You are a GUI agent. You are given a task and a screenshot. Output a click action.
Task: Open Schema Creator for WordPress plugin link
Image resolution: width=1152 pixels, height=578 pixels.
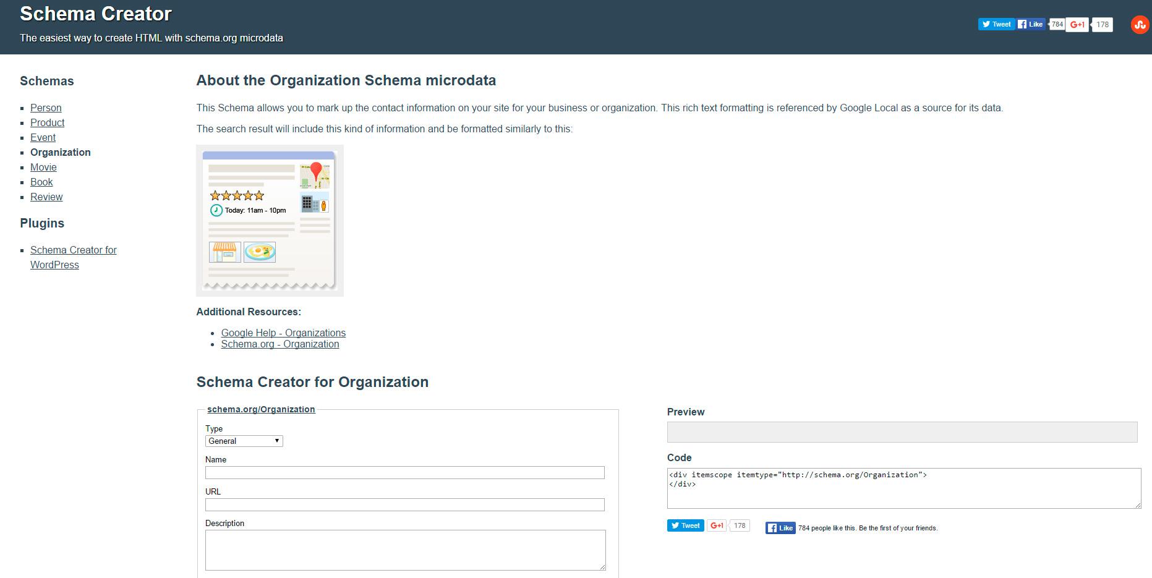pos(74,257)
